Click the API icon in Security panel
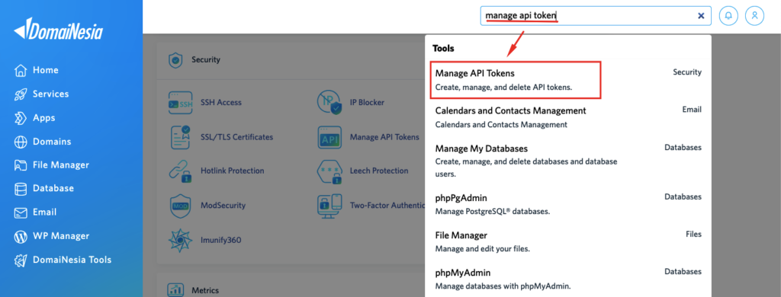 329,137
